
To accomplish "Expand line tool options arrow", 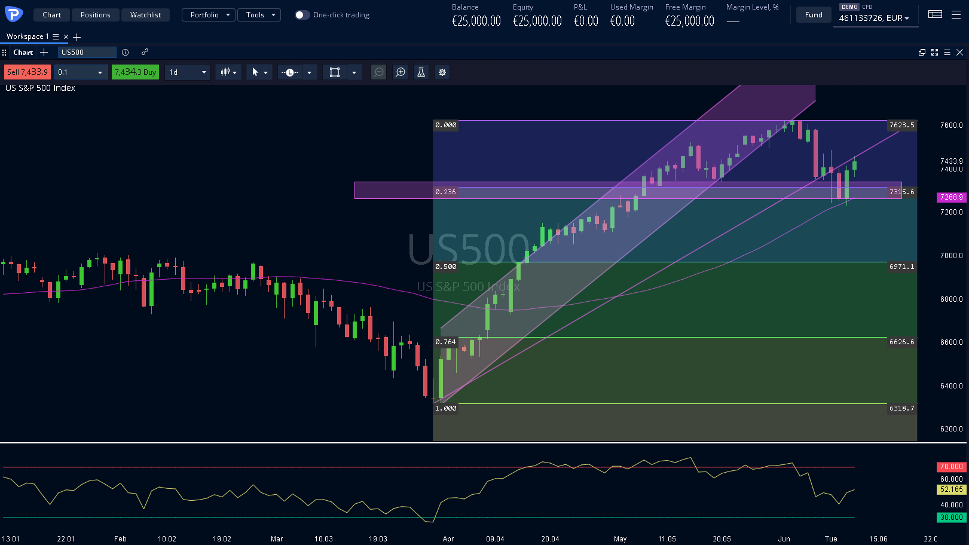I will click(x=309, y=72).
